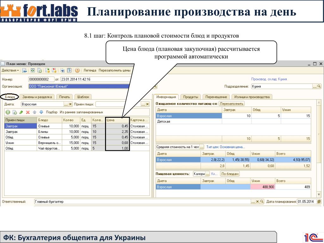Click the right panel scrollbar down arrow

319,195
